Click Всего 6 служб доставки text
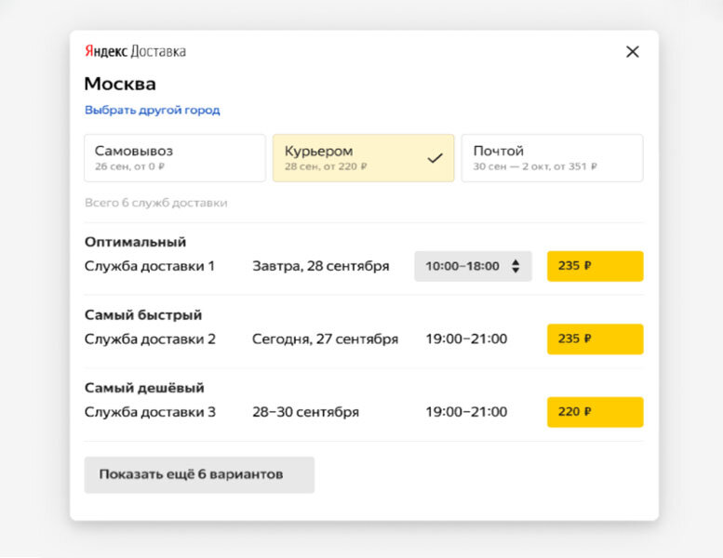Image resolution: width=723 pixels, height=558 pixels. click(x=155, y=203)
